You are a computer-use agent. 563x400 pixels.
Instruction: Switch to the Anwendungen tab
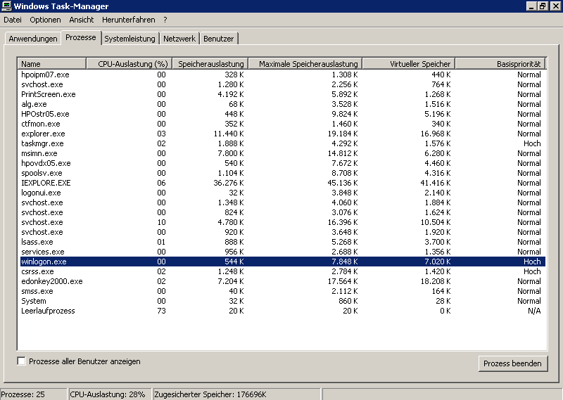[x=32, y=39]
